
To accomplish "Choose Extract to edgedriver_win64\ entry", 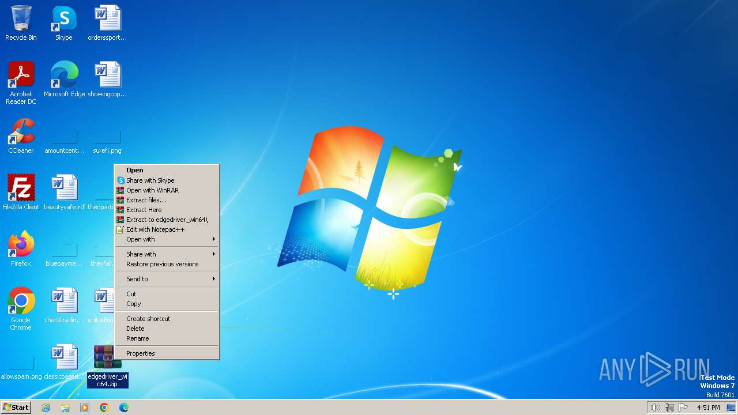I will tap(167, 220).
